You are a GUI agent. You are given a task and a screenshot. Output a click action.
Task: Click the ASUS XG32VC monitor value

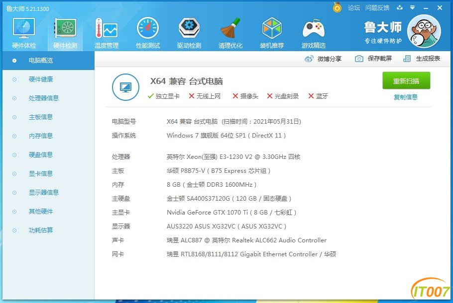(226, 227)
